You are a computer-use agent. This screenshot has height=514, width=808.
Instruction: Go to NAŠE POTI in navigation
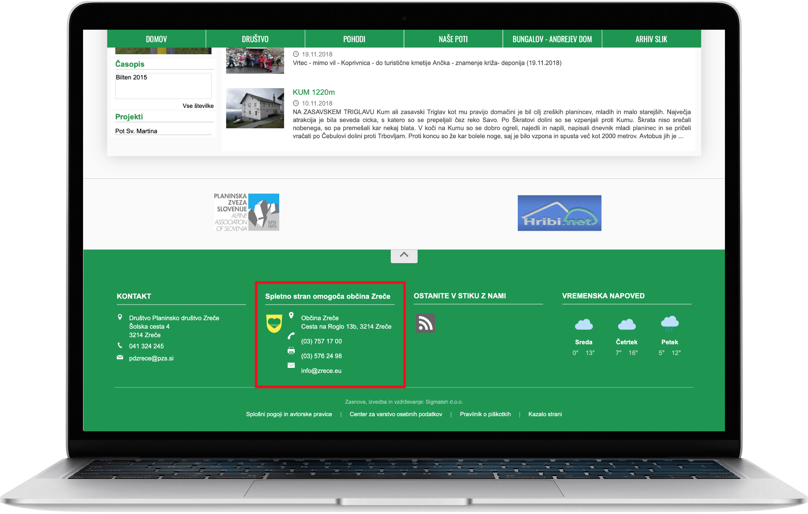(453, 39)
